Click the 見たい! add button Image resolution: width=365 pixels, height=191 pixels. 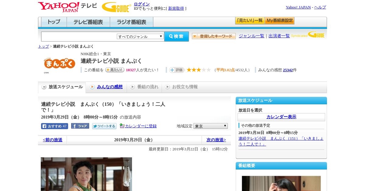coord(115,70)
